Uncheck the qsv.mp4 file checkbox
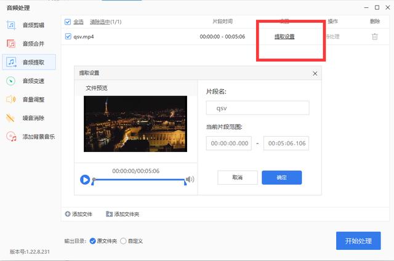The image size is (394, 261). coord(68,36)
